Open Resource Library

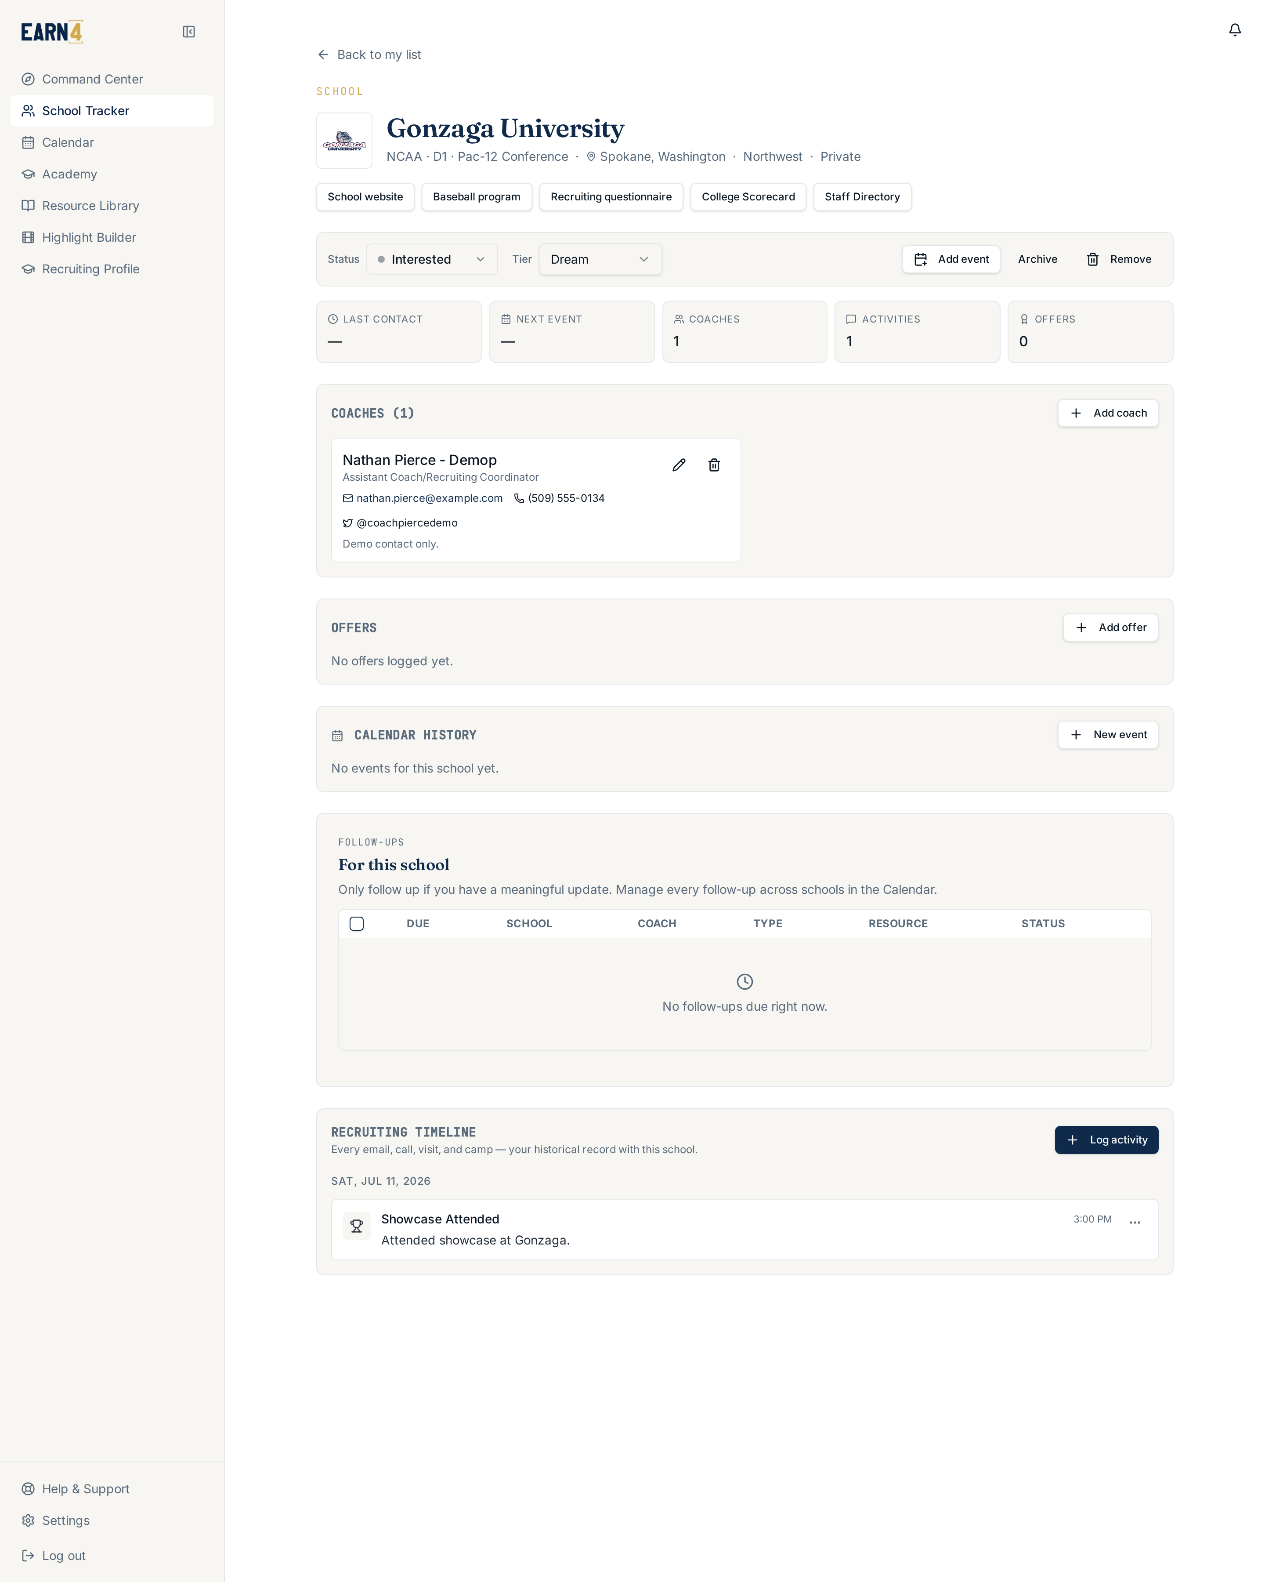(112, 206)
